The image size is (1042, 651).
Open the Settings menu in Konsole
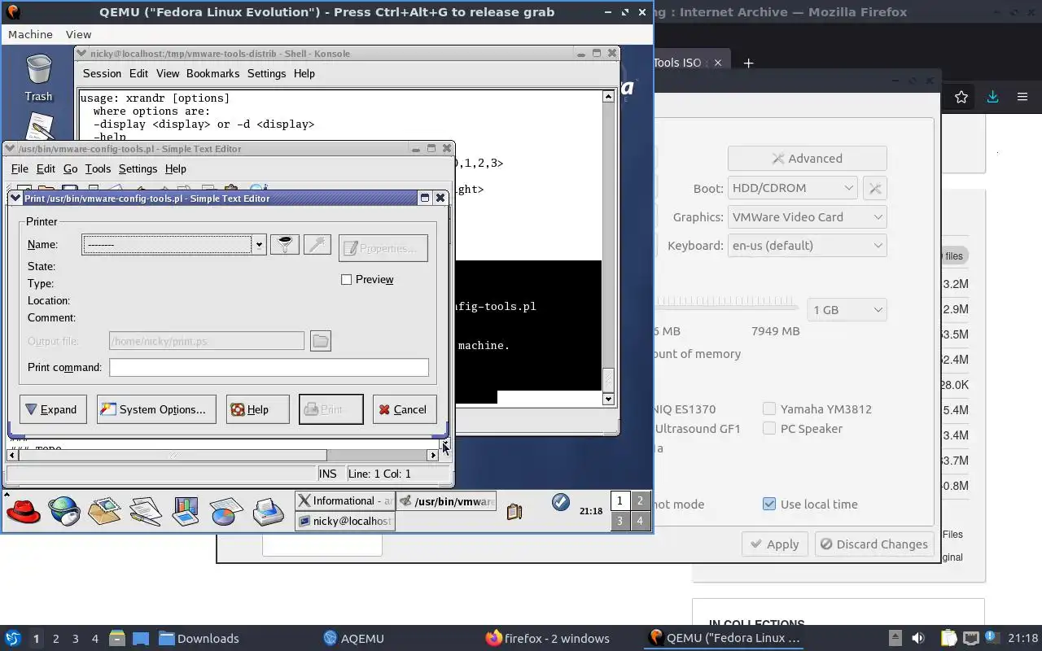click(x=266, y=73)
